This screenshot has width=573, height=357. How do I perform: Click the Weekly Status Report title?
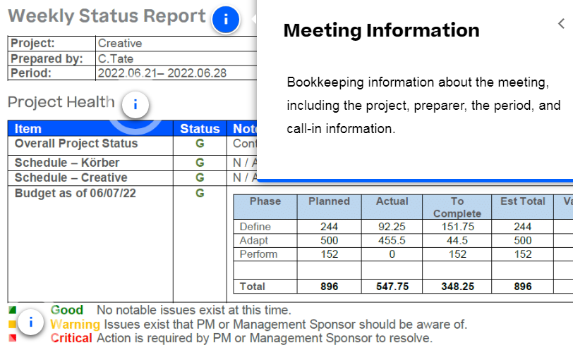pos(107,16)
